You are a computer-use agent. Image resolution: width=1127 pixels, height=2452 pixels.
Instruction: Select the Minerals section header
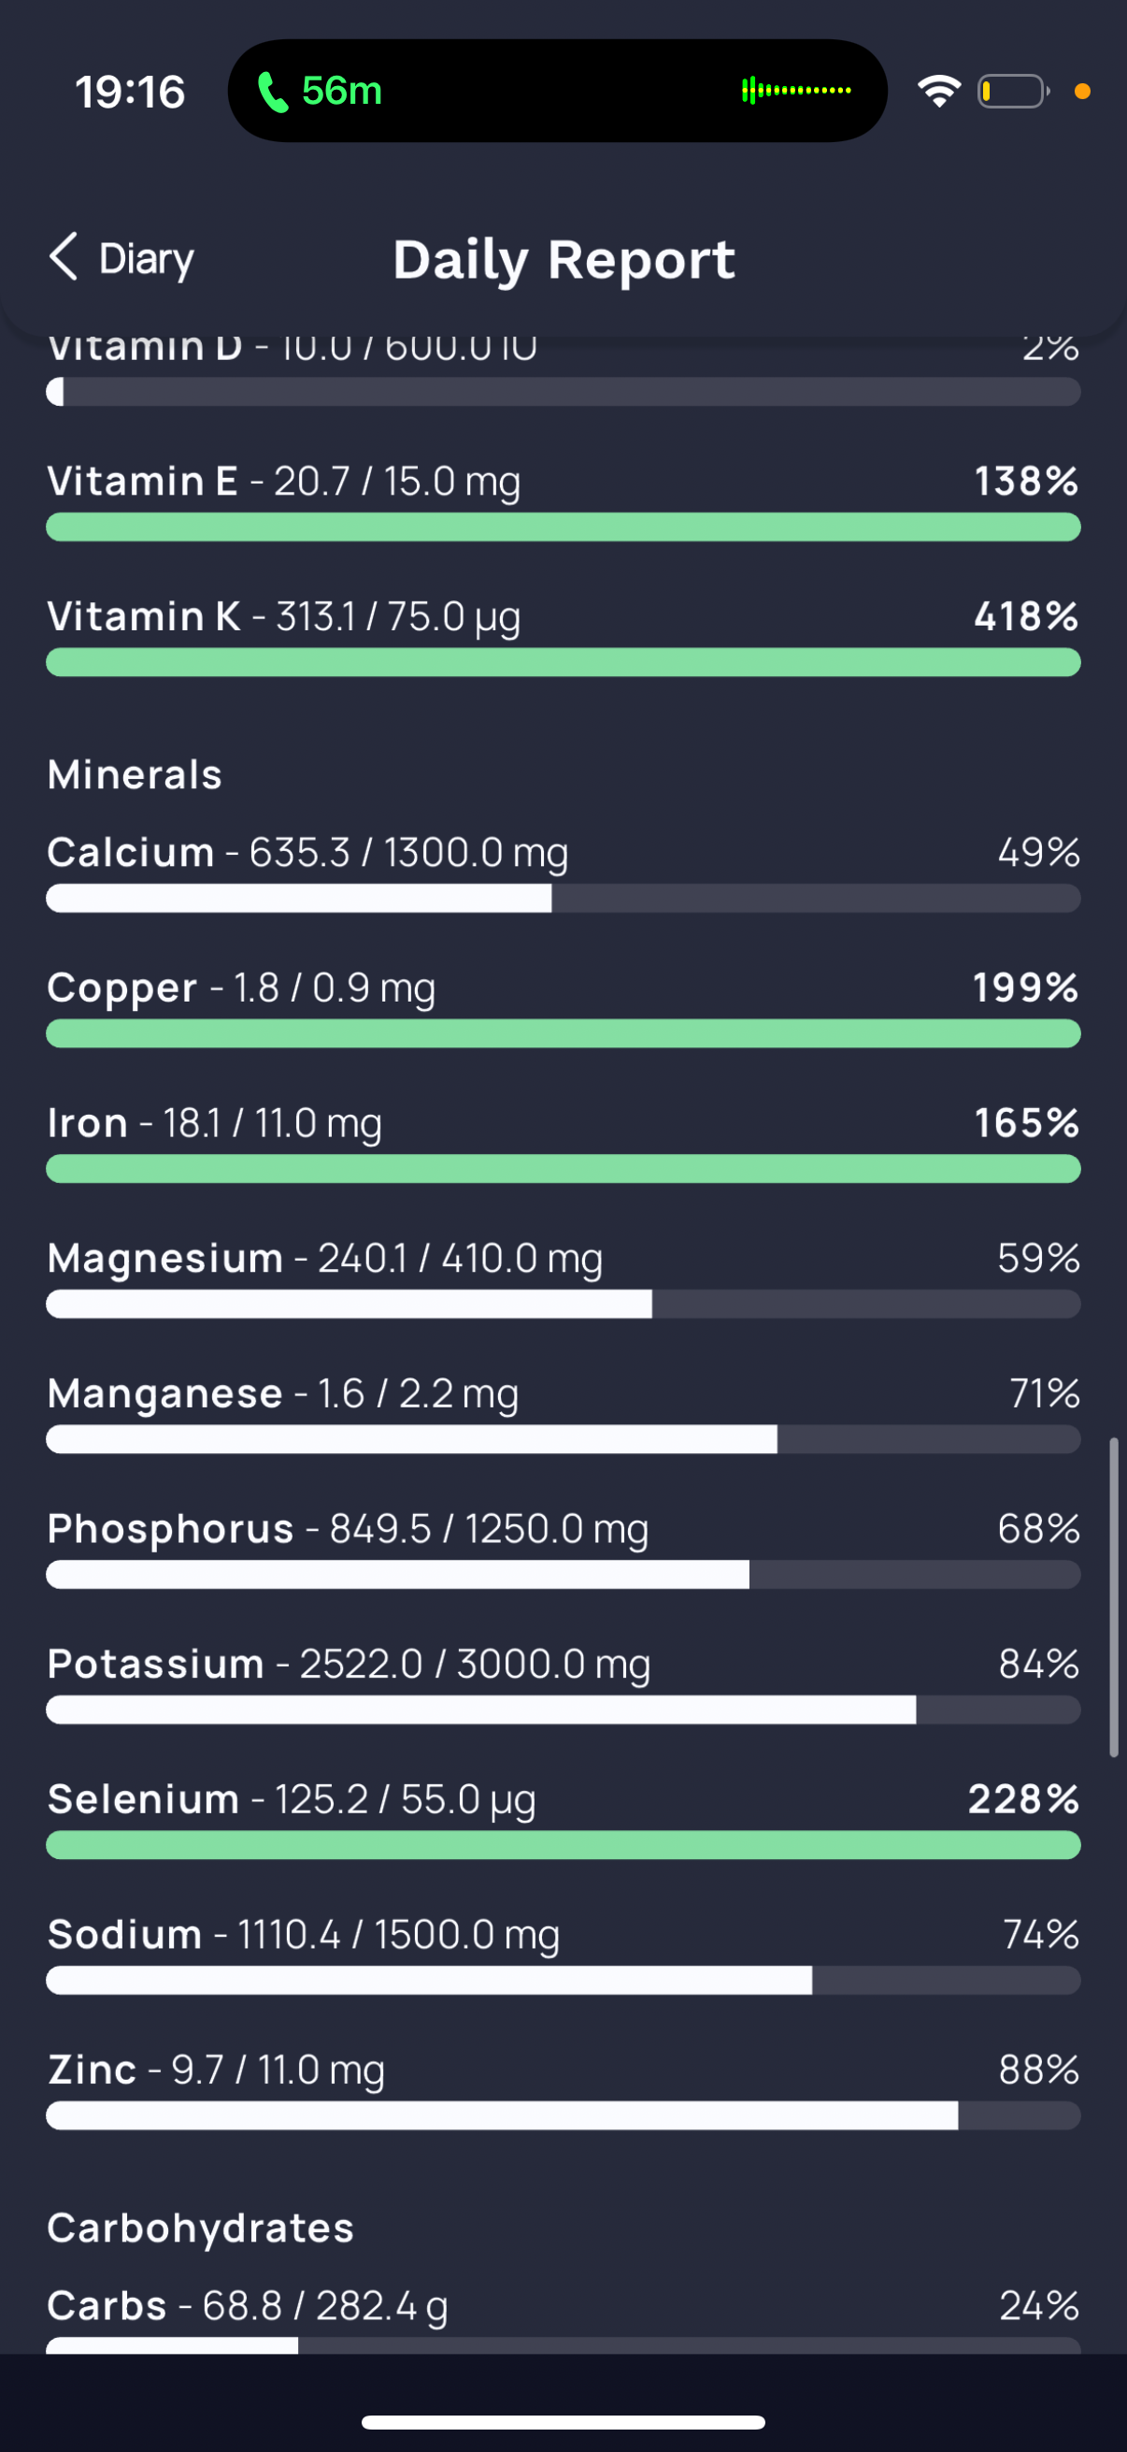point(136,775)
